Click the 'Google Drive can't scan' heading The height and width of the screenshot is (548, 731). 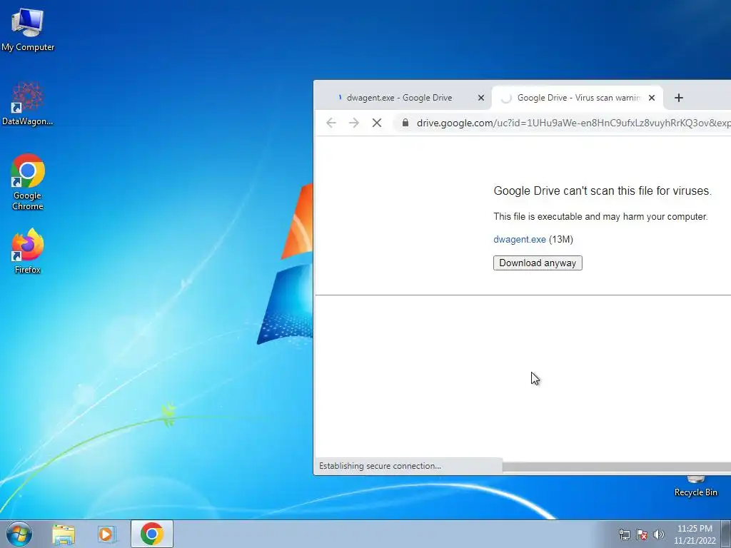[603, 191]
